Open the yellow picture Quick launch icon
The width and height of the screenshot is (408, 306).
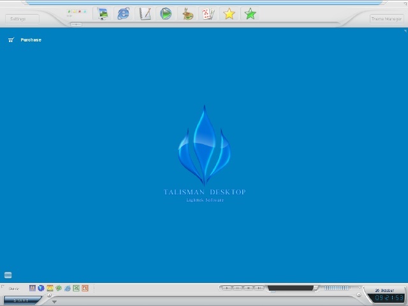pyautogui.click(x=50, y=288)
